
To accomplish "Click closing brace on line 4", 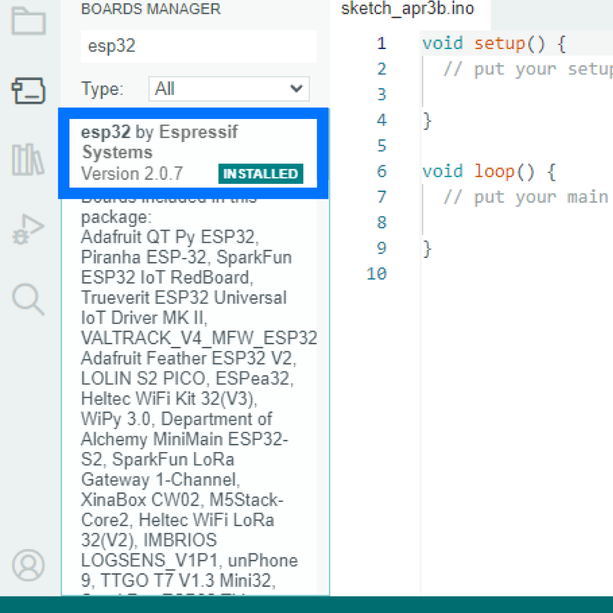I will click(x=427, y=121).
